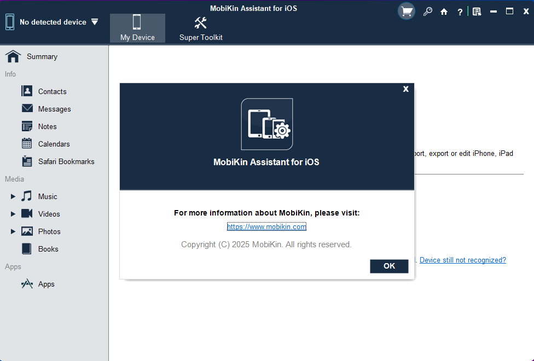Click the Notes icon in sidebar
534x361 pixels.
[27, 126]
